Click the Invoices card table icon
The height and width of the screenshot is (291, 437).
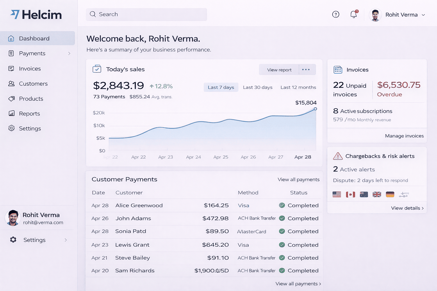338,70
